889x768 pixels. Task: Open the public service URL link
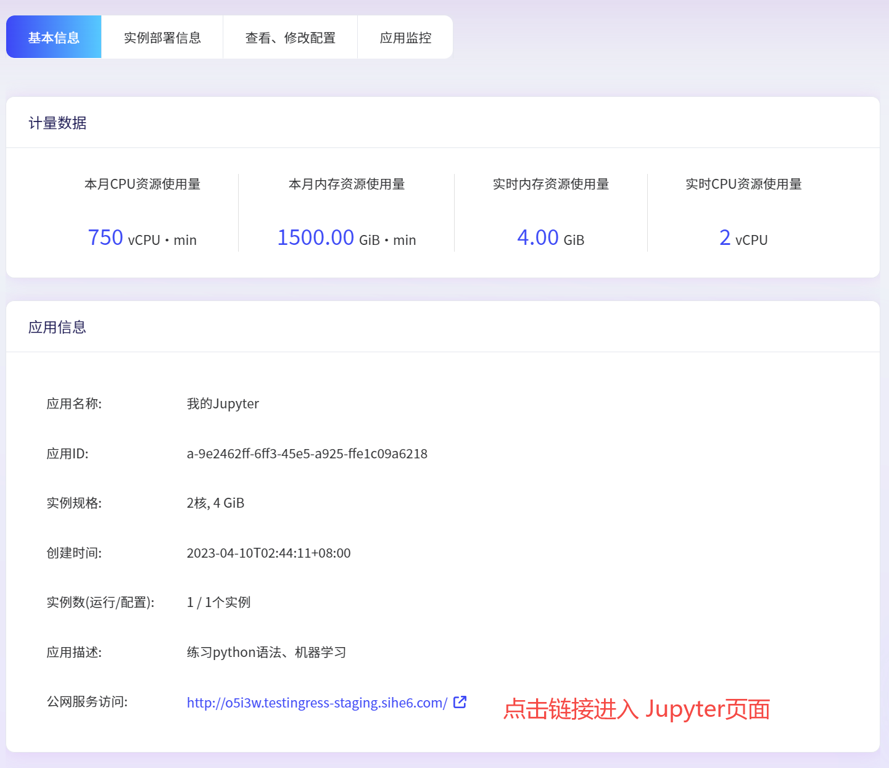pos(317,703)
